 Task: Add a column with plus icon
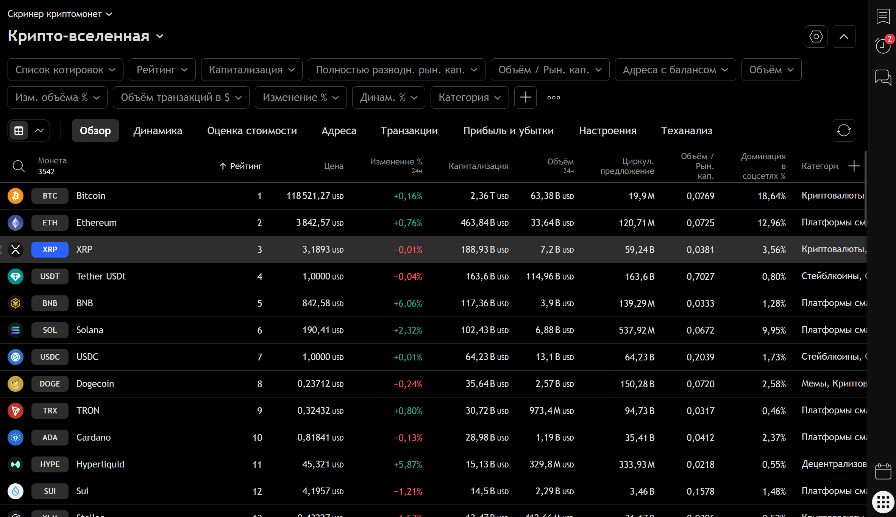tap(854, 166)
